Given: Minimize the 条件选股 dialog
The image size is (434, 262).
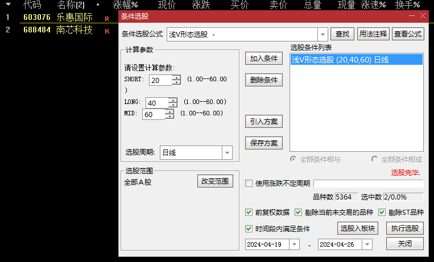Looking at the screenshot, I should [412, 16].
